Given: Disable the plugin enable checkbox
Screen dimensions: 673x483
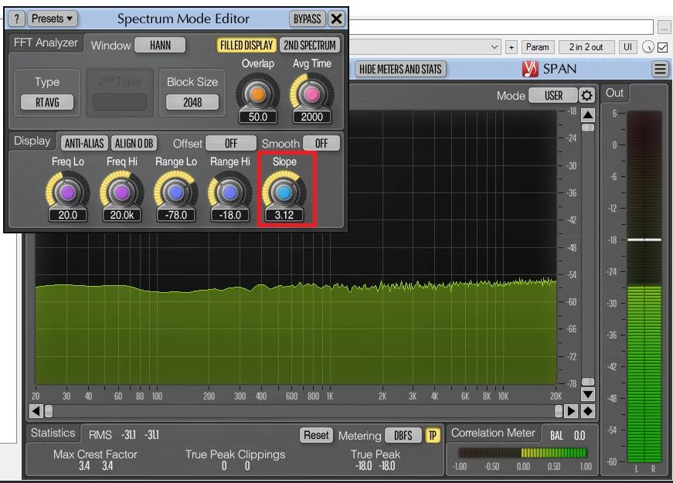Looking at the screenshot, I should coord(662,47).
